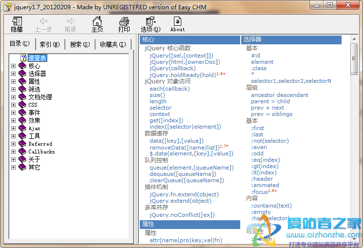Switch to the 收藏夹 favorites tab
Viewport: 363px width, 248px height.
(x=113, y=44)
